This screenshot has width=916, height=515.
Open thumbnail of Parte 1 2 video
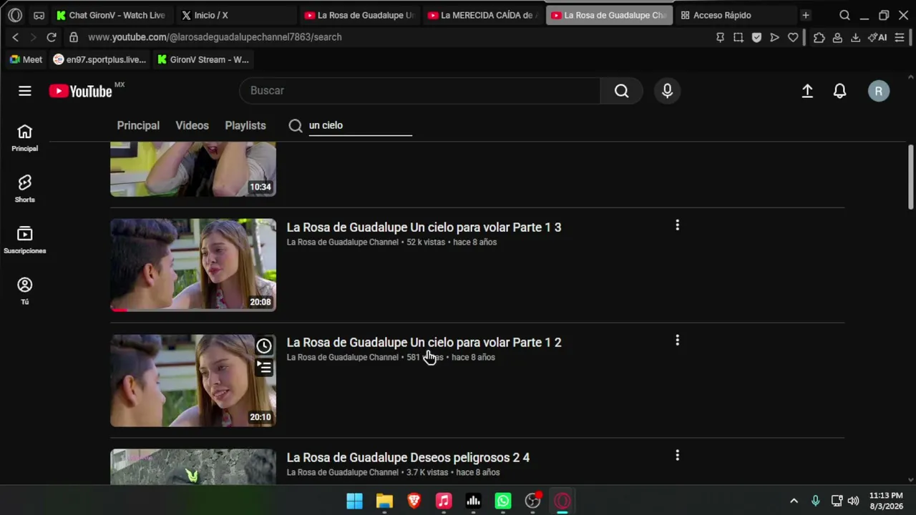coord(193,380)
